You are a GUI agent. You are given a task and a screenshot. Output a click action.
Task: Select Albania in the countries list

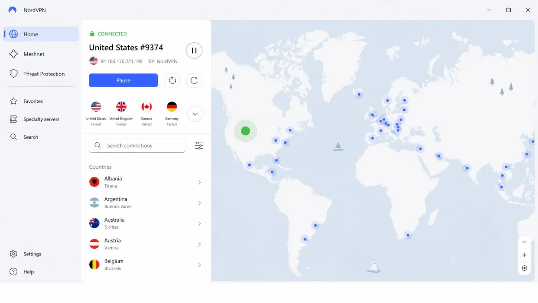146,182
